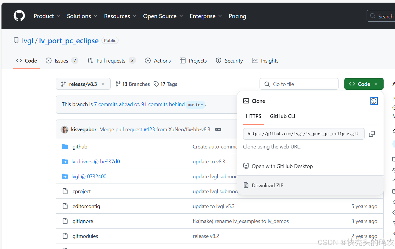Click the .gitmodules file icon
395x249 pixels.
pyautogui.click(x=65, y=236)
